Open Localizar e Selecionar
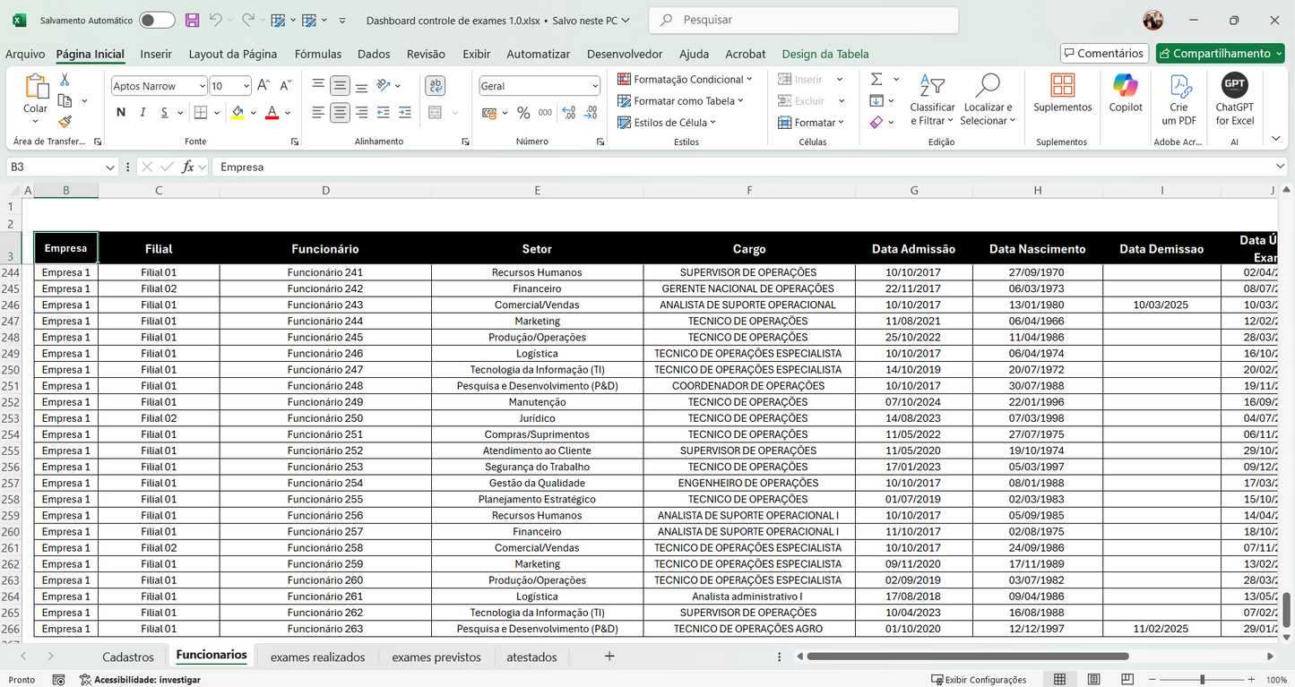Image resolution: width=1295 pixels, height=687 pixels. pos(987,99)
